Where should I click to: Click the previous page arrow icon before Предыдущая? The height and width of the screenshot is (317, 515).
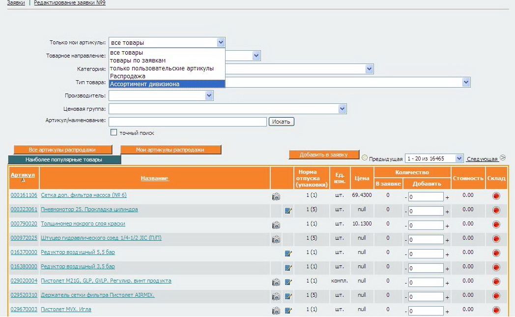tap(364, 158)
